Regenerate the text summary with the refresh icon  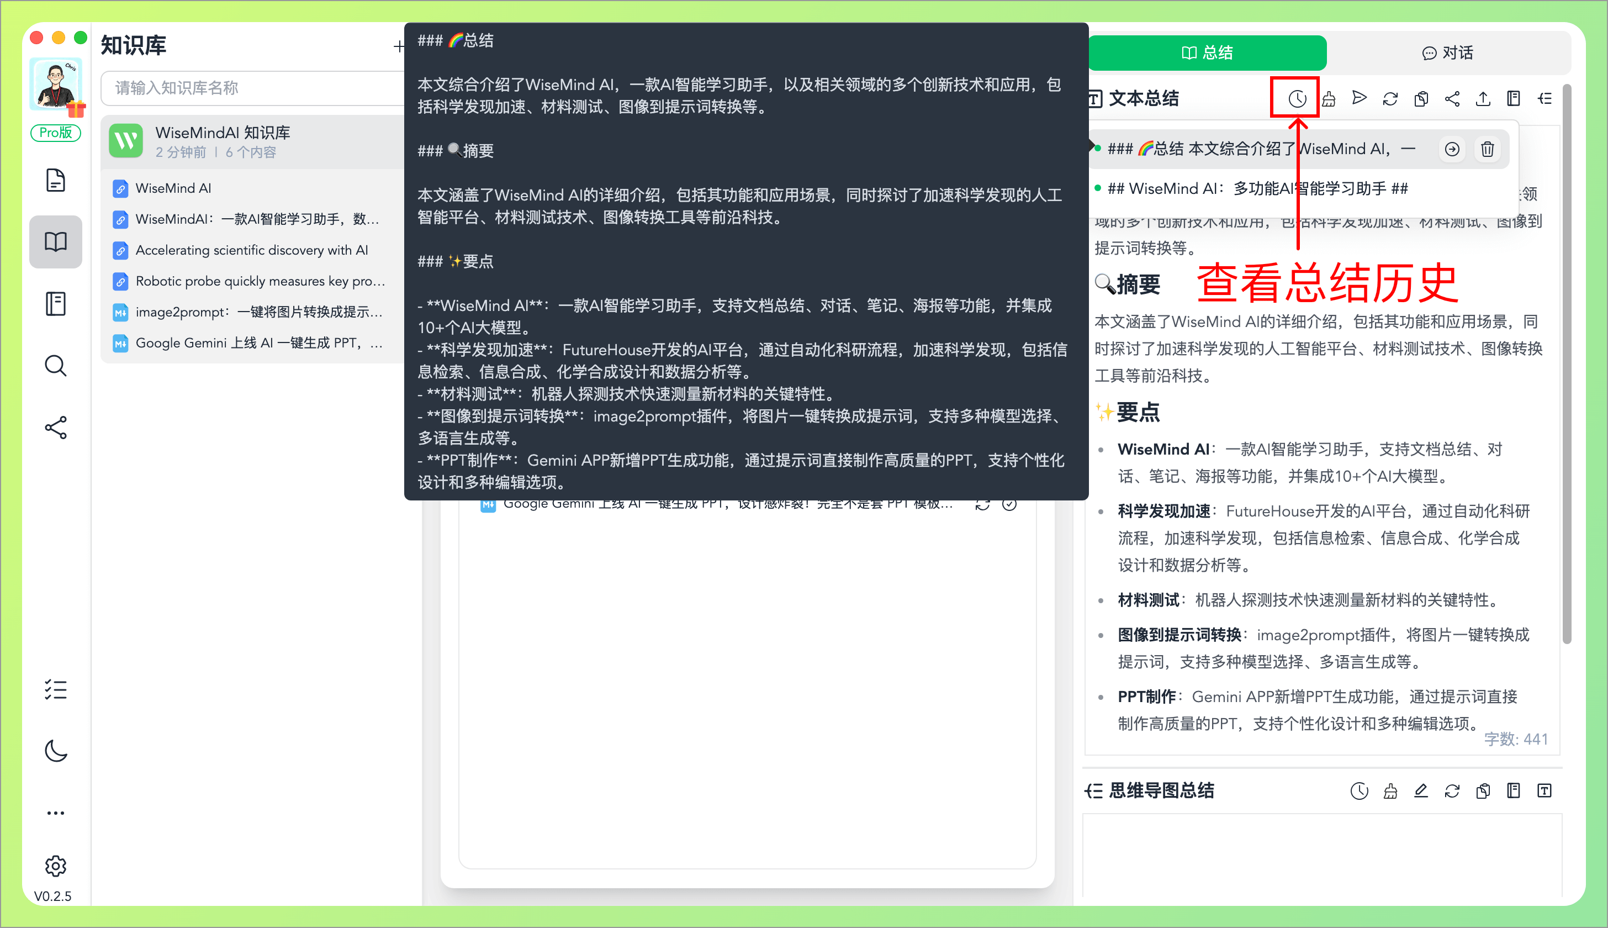1390,98
